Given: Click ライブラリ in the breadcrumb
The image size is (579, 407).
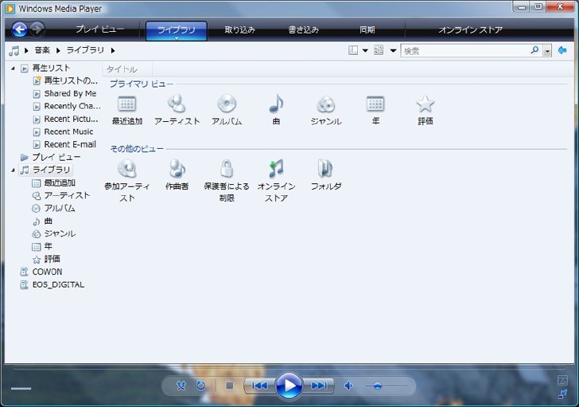Looking at the screenshot, I should tap(85, 50).
